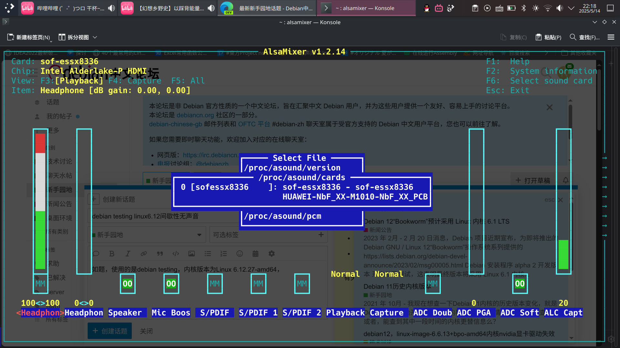
Task: Open the clipboard tray icon
Action: 475,8
